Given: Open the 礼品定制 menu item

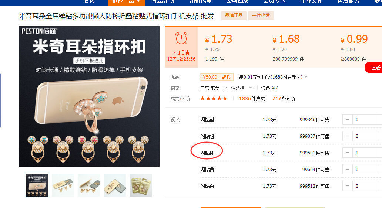Looking at the screenshot, I should pos(163,2).
